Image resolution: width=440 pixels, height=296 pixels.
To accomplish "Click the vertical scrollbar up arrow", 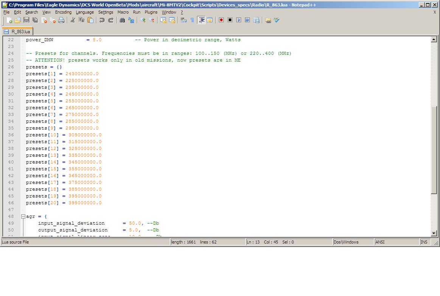I will (434, 40).
